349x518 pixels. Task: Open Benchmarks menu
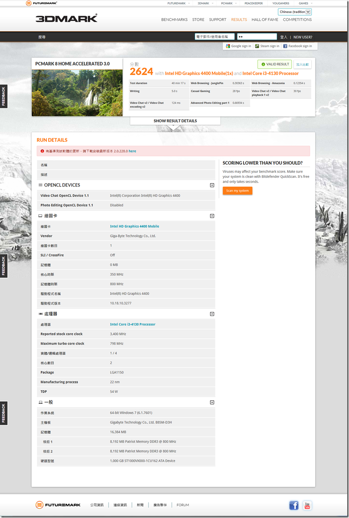pos(174,20)
